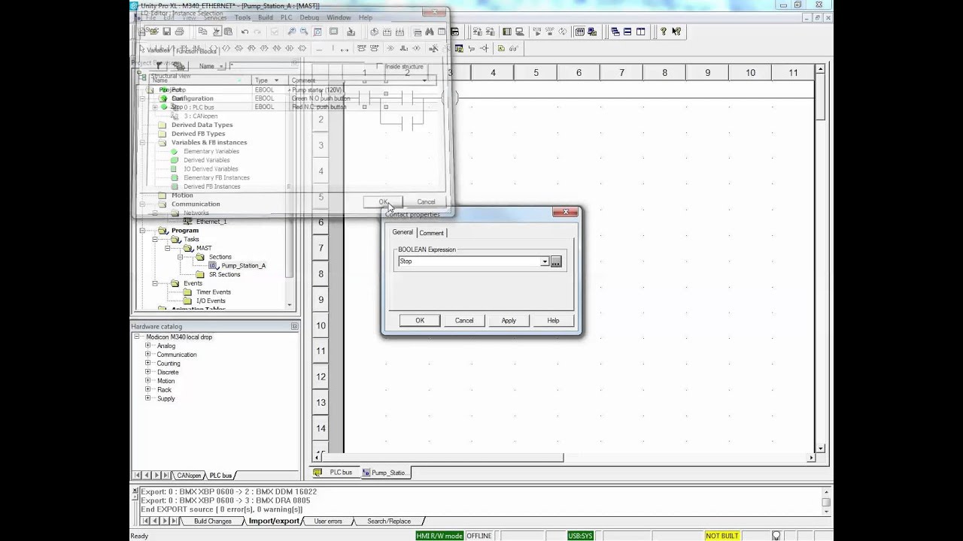
Task: Click the OFFLINE status bar entry
Action: 478,536
